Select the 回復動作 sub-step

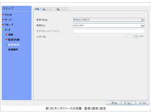(x=13, y=50)
